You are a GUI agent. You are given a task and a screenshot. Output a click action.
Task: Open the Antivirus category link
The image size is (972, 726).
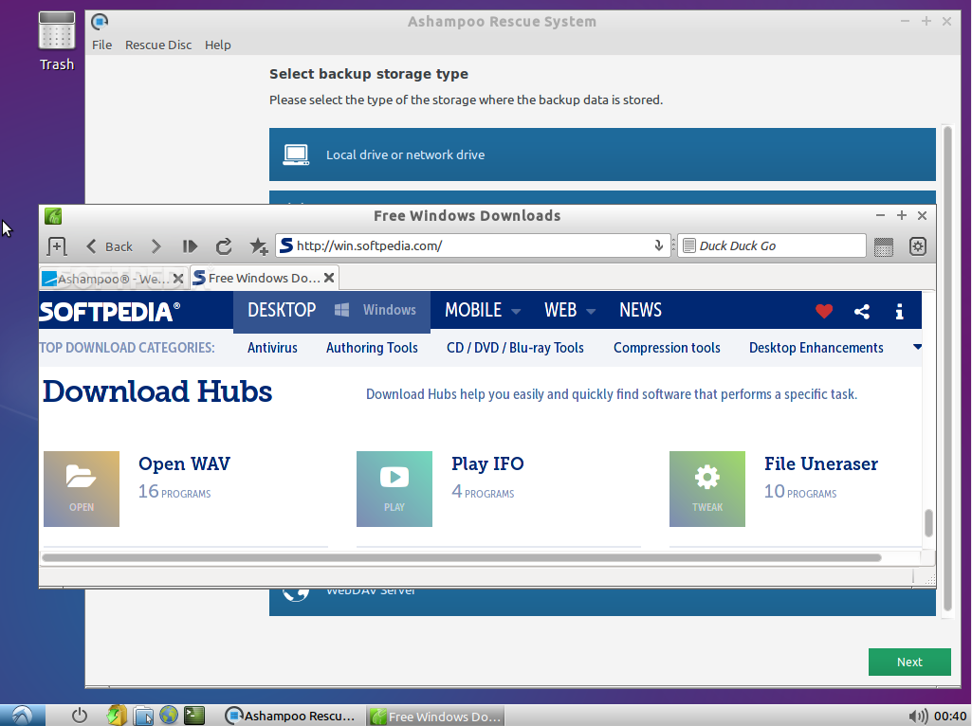click(x=272, y=348)
